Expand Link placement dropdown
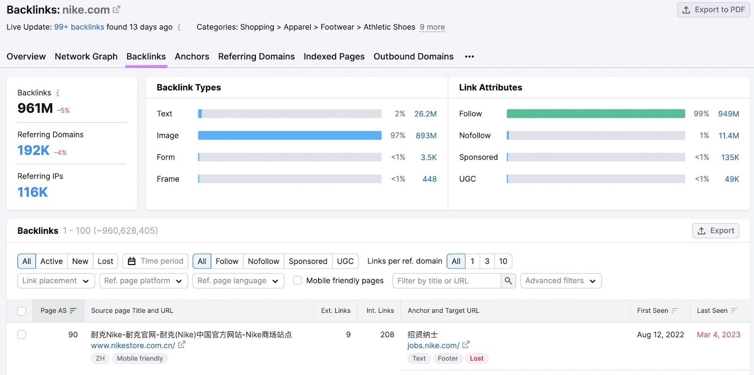The height and width of the screenshot is (375, 754). 56,281
